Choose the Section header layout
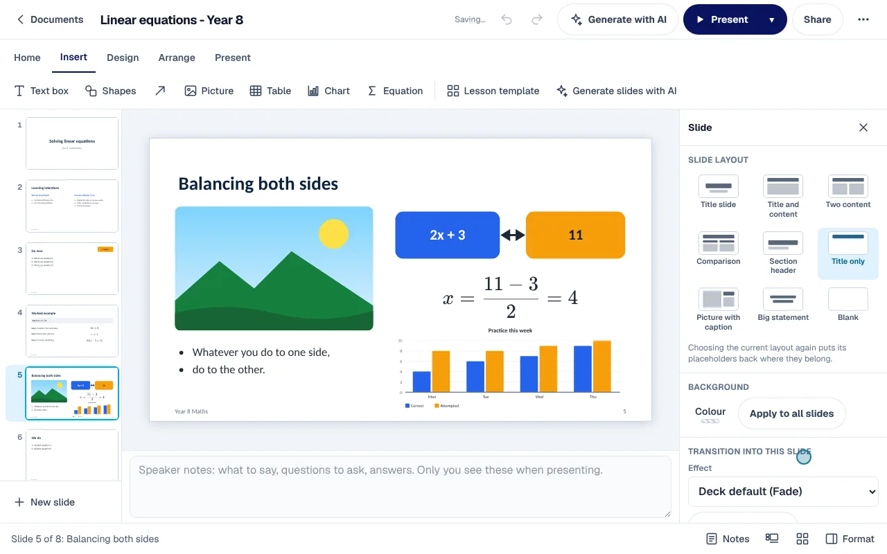 (x=783, y=253)
